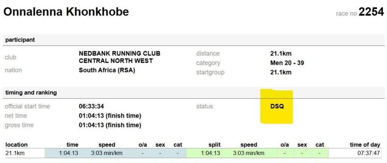Image resolution: width=387 pixels, height=163 pixels.
Task: Click the official start time 06:33:34
Action: pos(91,106)
